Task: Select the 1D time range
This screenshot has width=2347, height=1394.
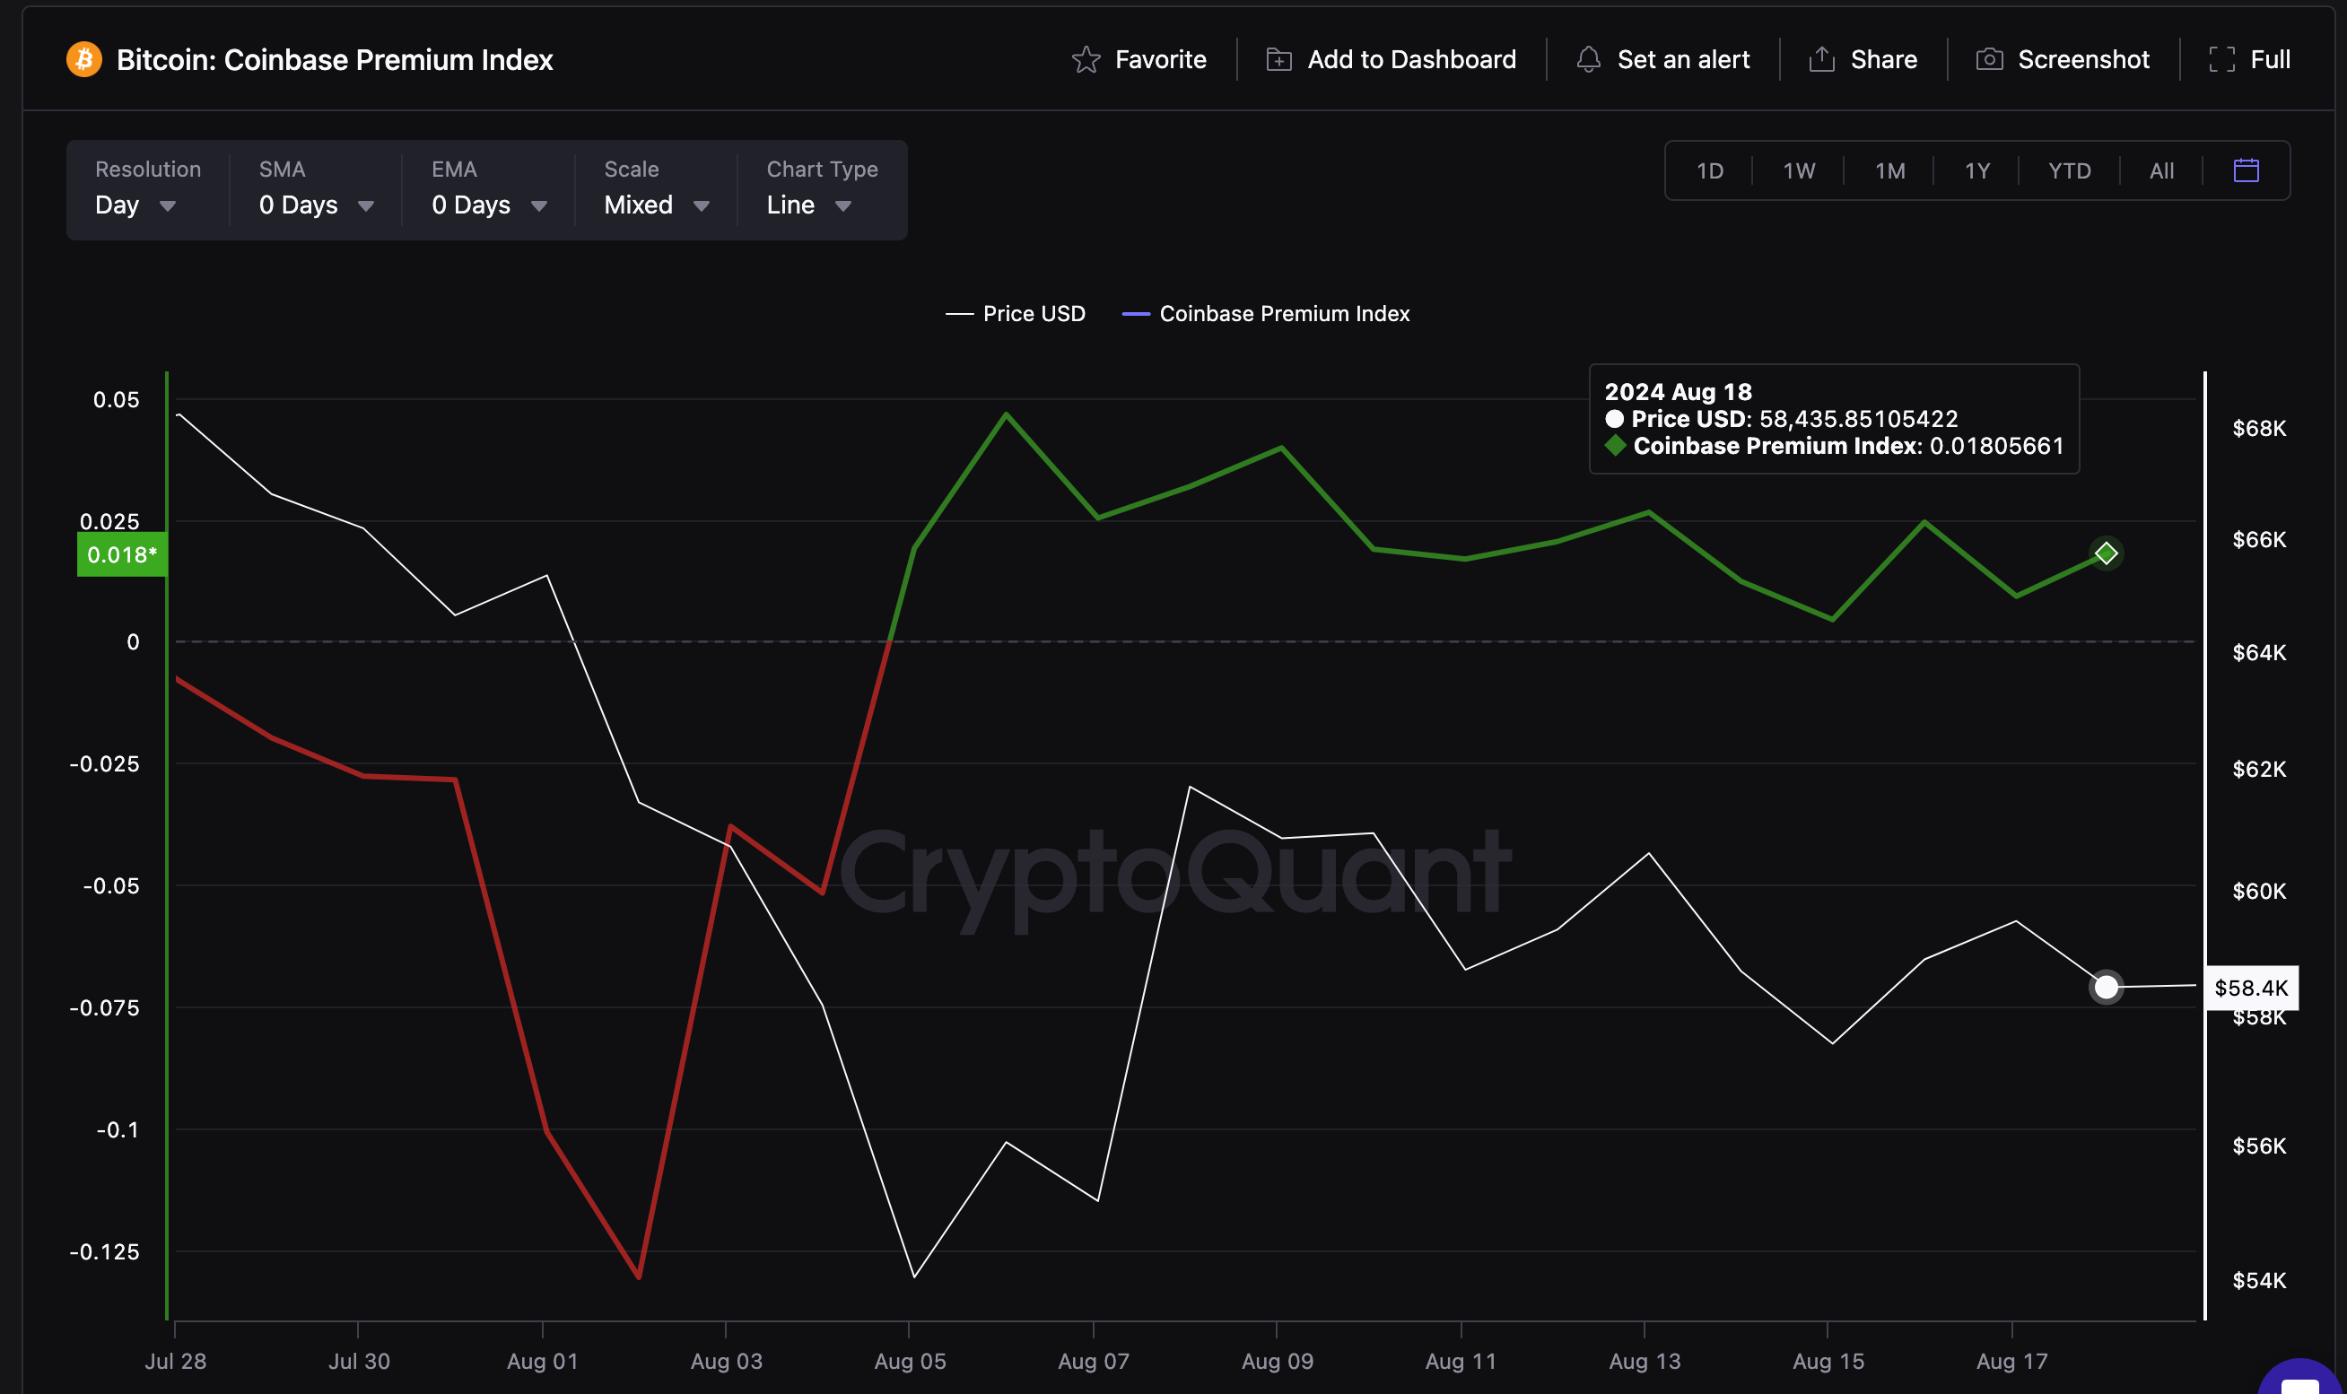Action: [x=1709, y=170]
